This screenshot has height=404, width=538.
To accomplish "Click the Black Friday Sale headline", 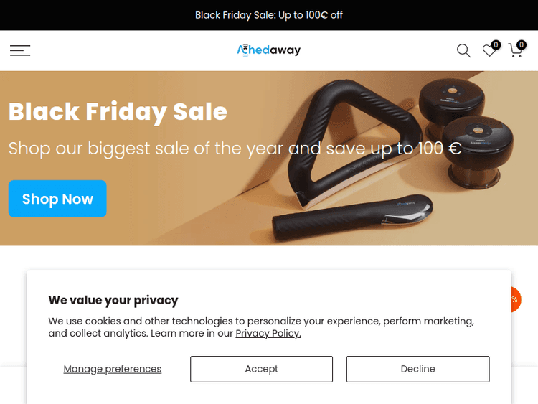I will click(118, 112).
